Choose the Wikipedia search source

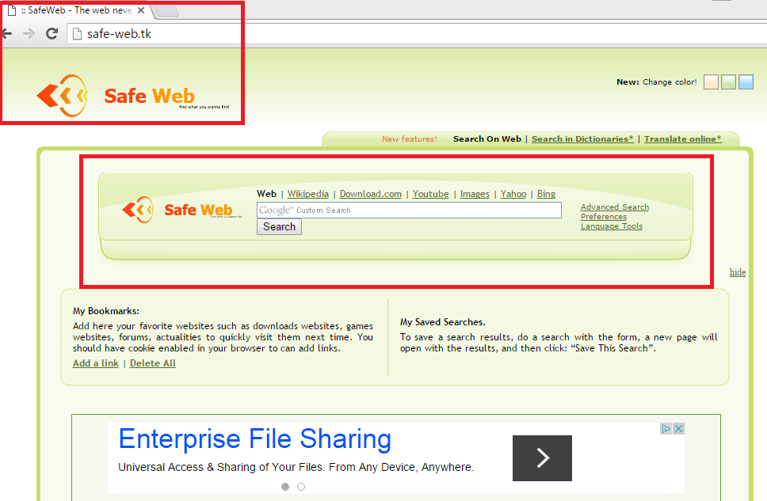pyautogui.click(x=307, y=194)
